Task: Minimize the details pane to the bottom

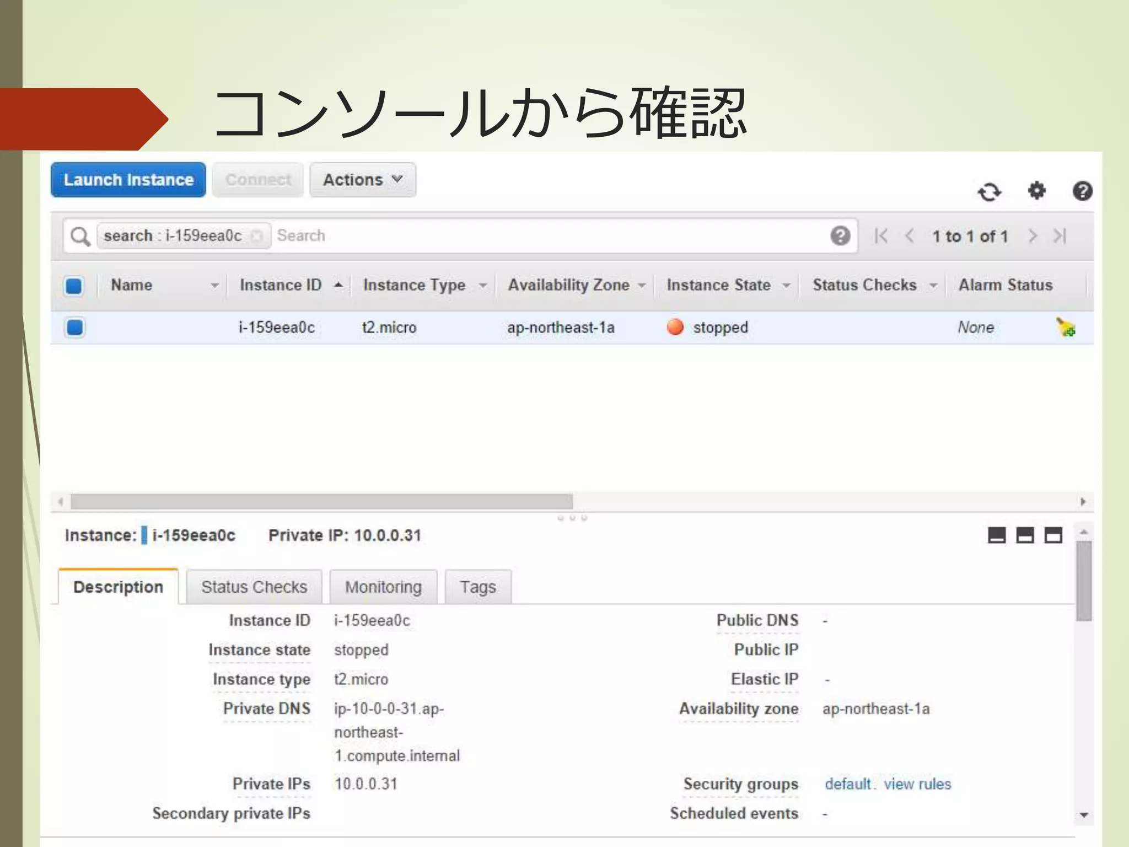Action: pyautogui.click(x=996, y=535)
